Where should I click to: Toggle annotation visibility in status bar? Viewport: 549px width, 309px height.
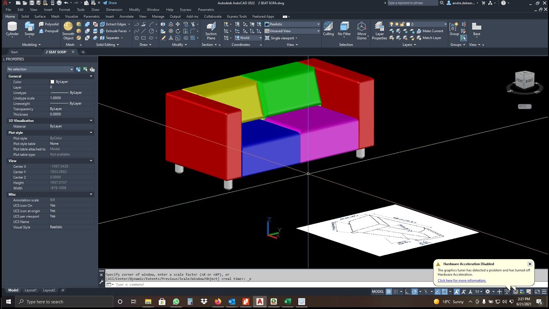[x=457, y=291]
